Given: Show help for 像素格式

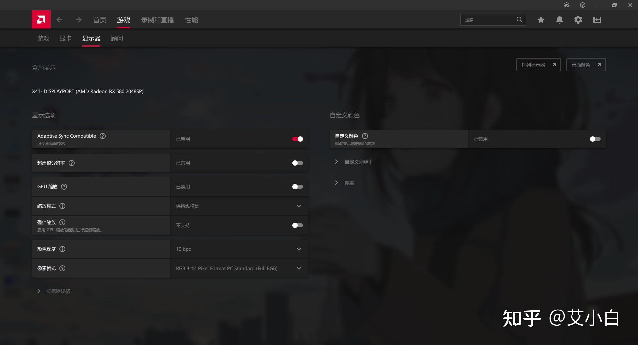Looking at the screenshot, I should [x=62, y=268].
